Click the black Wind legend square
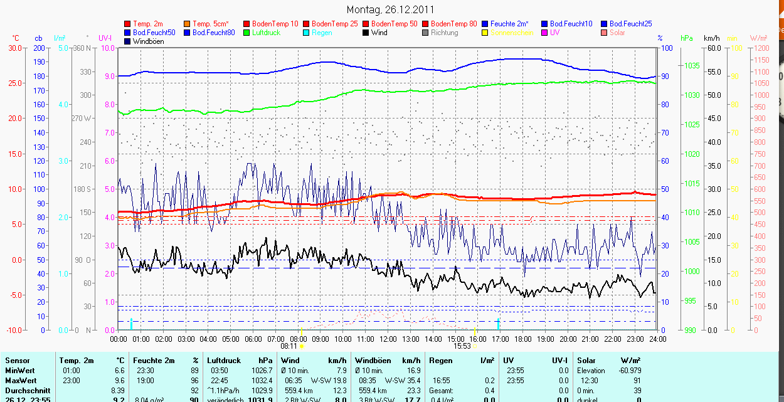 [366, 33]
